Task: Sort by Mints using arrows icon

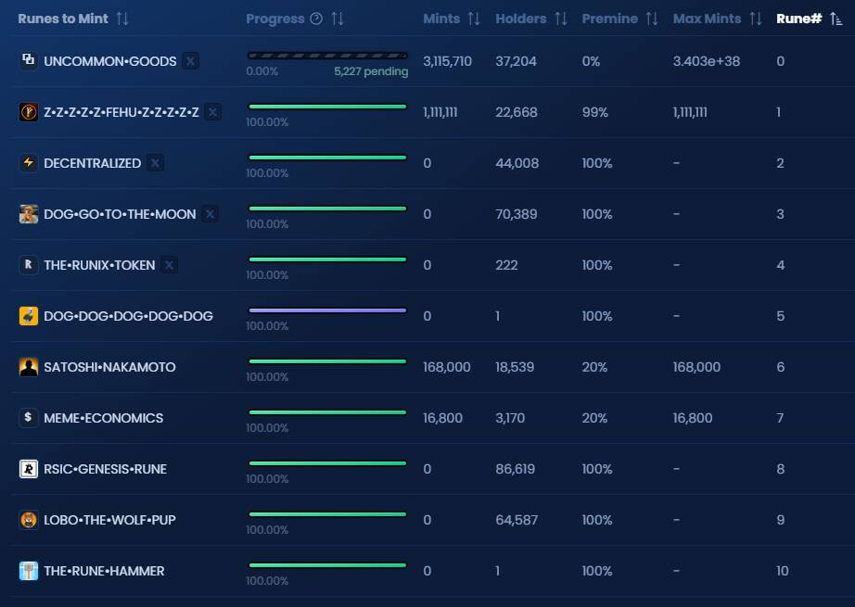Action: (x=474, y=19)
